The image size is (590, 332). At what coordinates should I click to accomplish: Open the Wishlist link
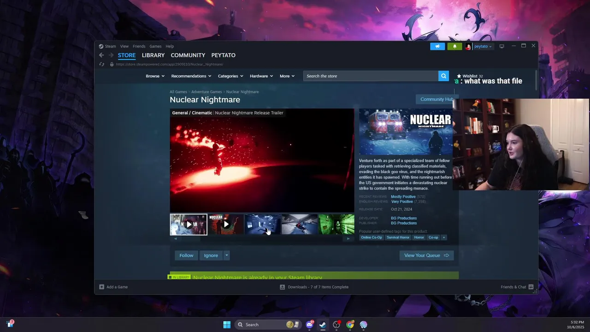(470, 76)
